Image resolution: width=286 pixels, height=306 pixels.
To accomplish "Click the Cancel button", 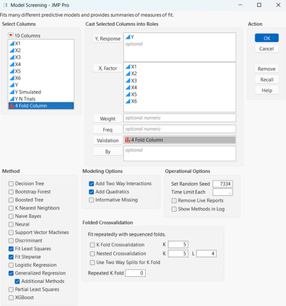I will click(267, 48).
